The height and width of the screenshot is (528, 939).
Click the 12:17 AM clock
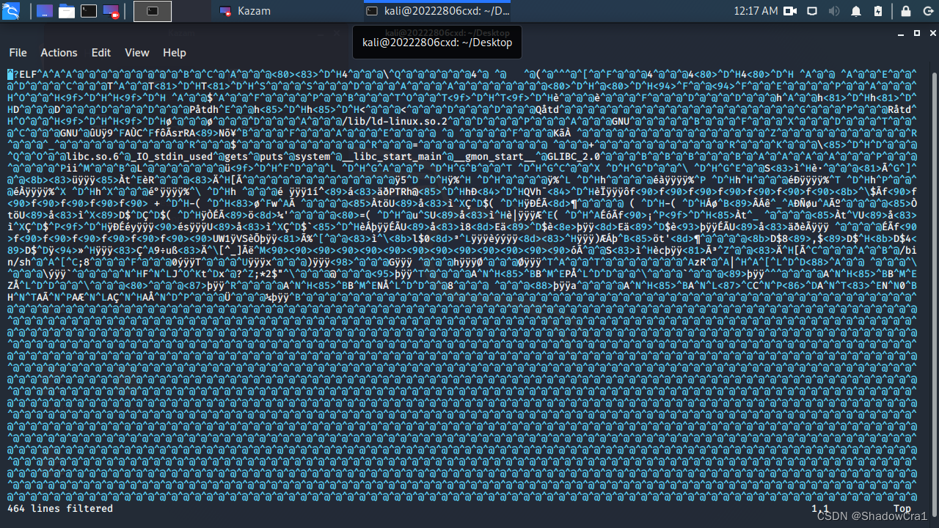[756, 11]
